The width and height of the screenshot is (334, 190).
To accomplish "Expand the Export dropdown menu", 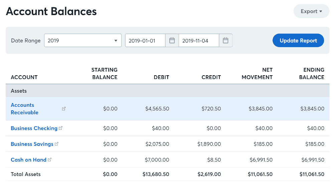I will click(x=311, y=11).
